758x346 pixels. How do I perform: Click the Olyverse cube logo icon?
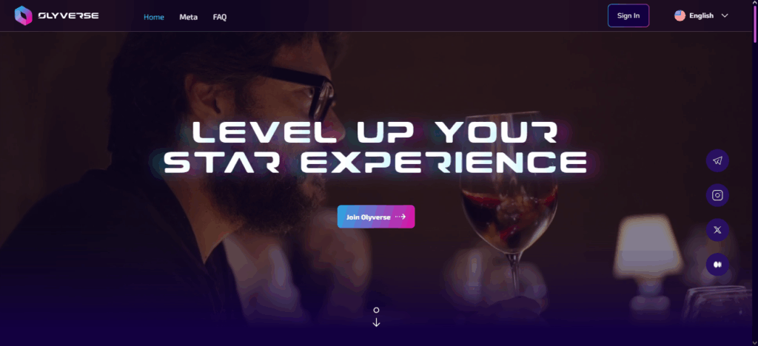point(23,16)
